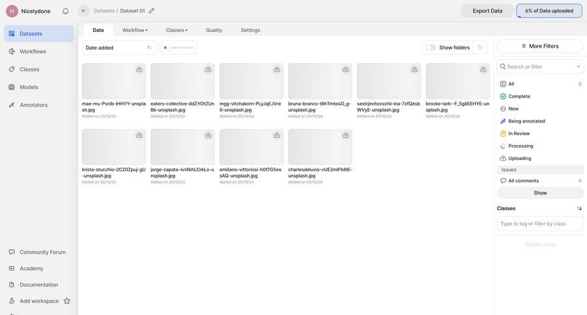
Task: Switch to the Data tab
Action: [98, 31]
